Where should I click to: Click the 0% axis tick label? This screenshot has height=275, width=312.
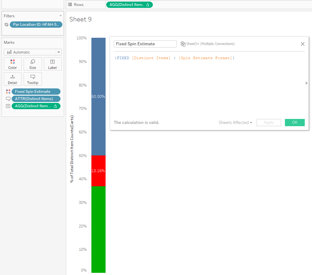coord(84,270)
